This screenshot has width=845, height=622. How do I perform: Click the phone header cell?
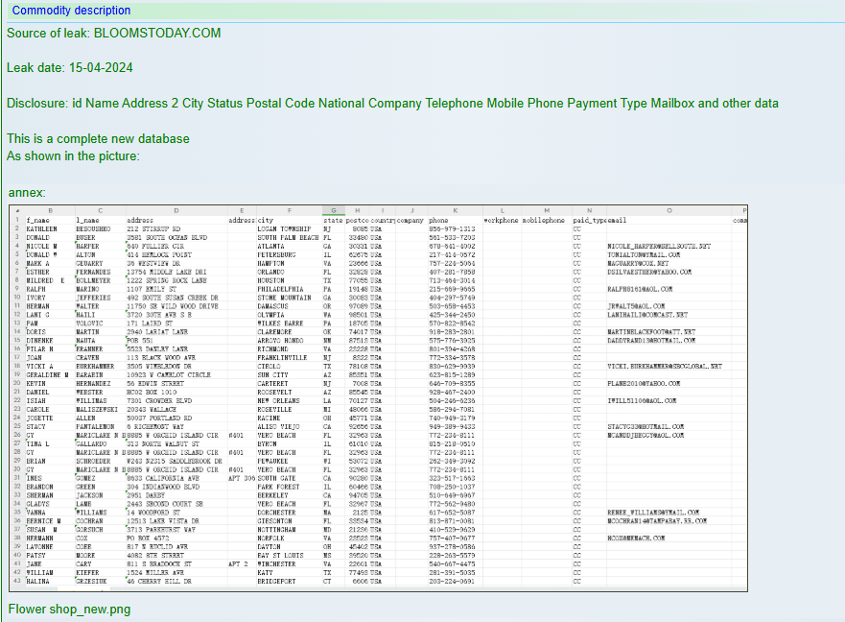pyautogui.click(x=438, y=220)
